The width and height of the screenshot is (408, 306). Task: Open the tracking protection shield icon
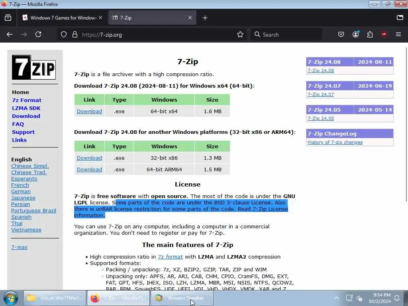tap(64, 34)
